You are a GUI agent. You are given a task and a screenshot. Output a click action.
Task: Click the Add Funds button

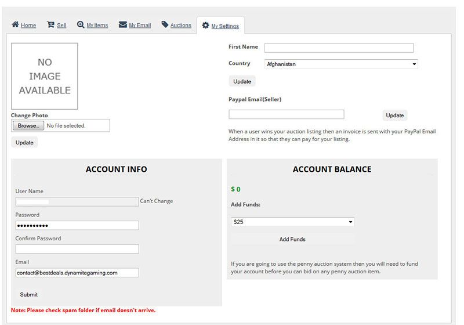[x=292, y=239]
